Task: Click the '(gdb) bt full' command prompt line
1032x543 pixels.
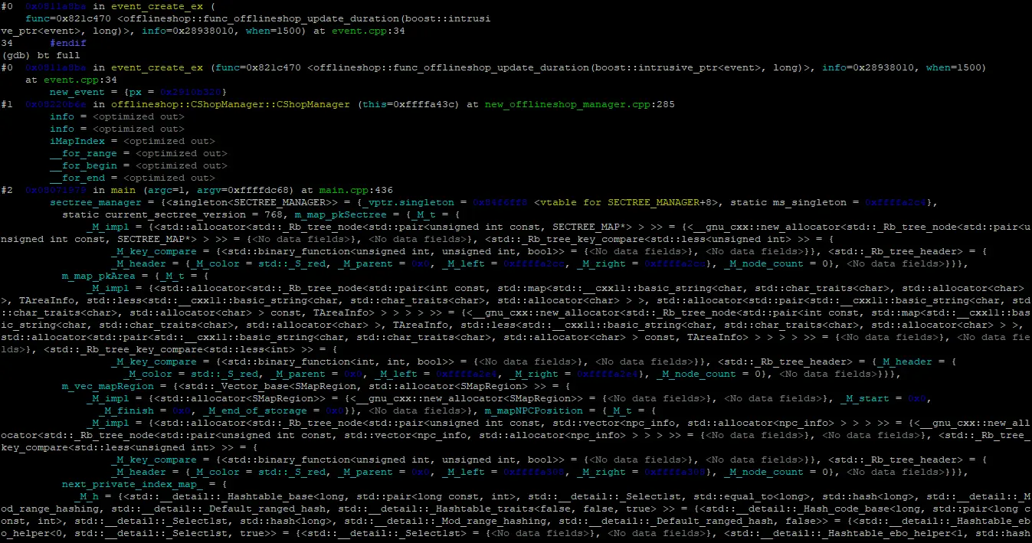Action: (x=40, y=55)
